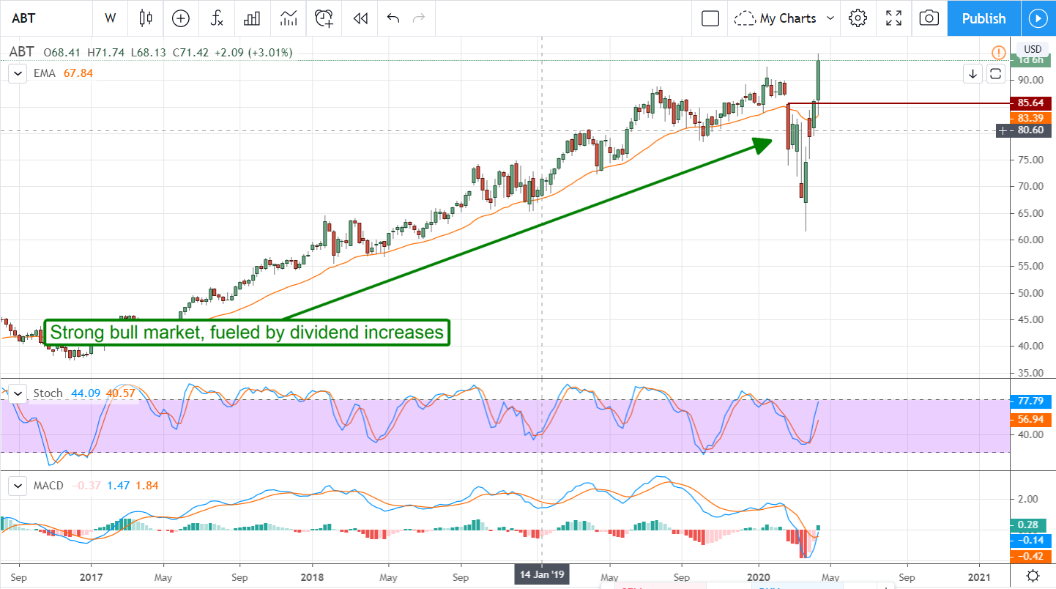Select the ABT symbol legend on the chart
This screenshot has height=589, width=1056.
(x=21, y=52)
